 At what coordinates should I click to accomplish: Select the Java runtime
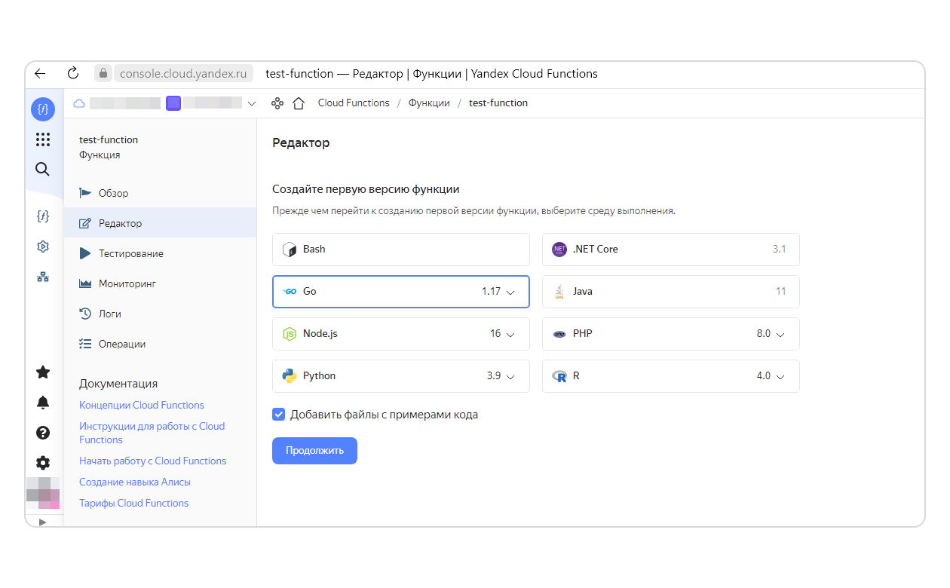point(671,292)
